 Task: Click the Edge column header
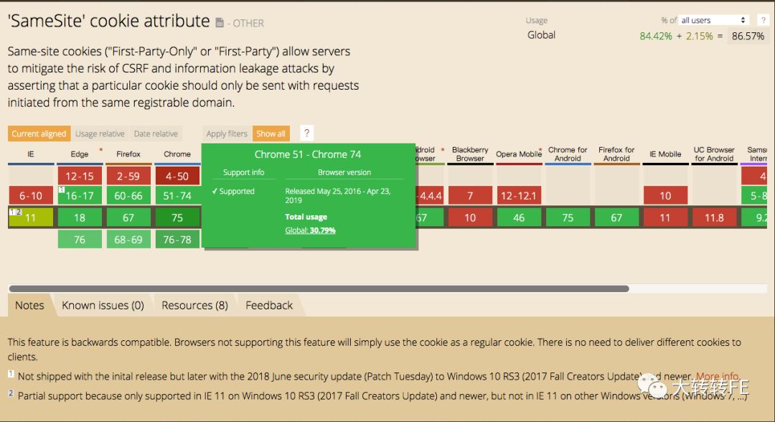(80, 154)
